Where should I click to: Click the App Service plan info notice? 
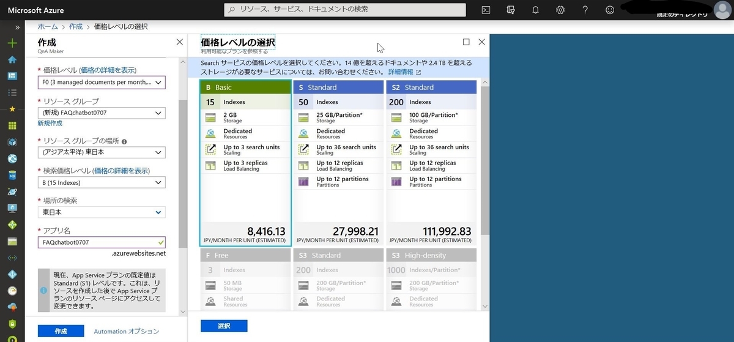[x=101, y=291]
